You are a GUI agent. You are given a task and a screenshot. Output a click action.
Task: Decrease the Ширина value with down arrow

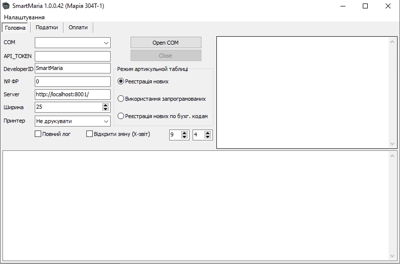(105, 109)
